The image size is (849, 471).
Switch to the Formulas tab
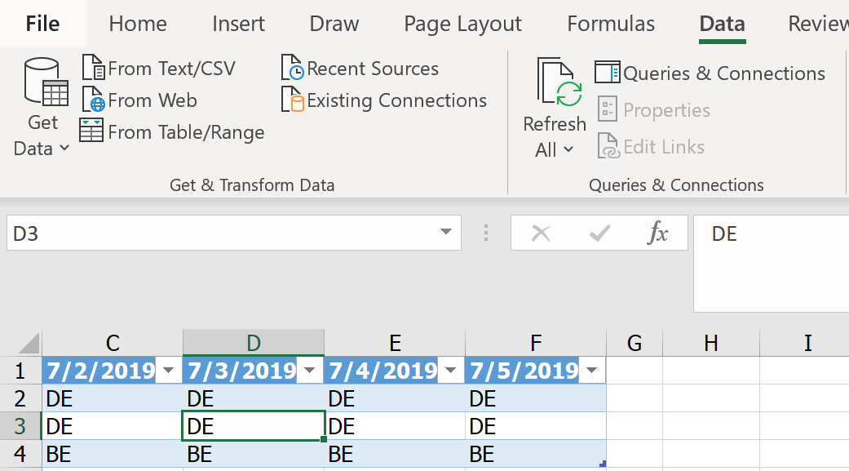tap(611, 24)
